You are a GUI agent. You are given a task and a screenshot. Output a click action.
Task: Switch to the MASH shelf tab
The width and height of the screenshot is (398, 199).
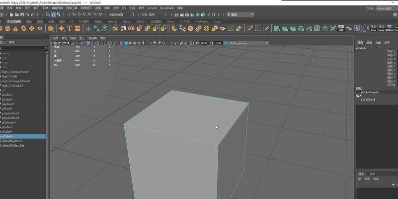pos(141,21)
